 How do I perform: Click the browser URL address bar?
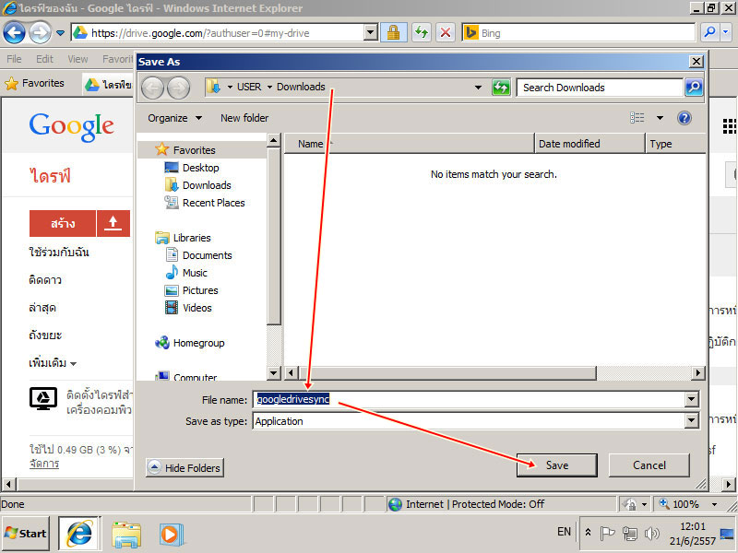coord(219,33)
